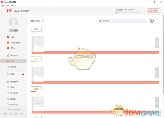The height and width of the screenshot is (118, 164).
Task: View 最近删除 in the sidebar
Action: [x=12, y=82]
